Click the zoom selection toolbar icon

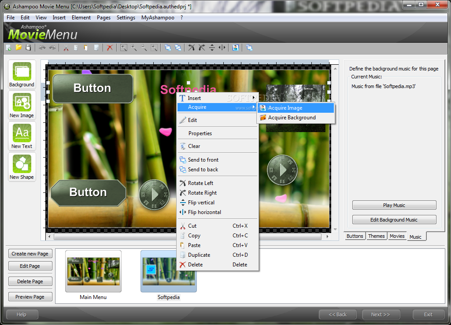pos(154,48)
